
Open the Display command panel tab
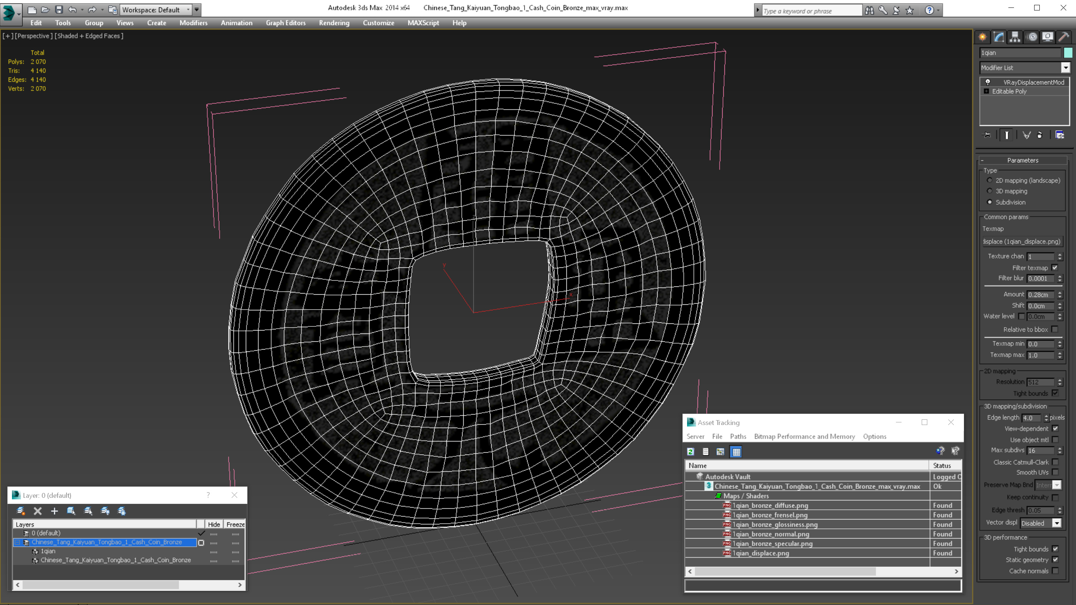pos(1048,37)
